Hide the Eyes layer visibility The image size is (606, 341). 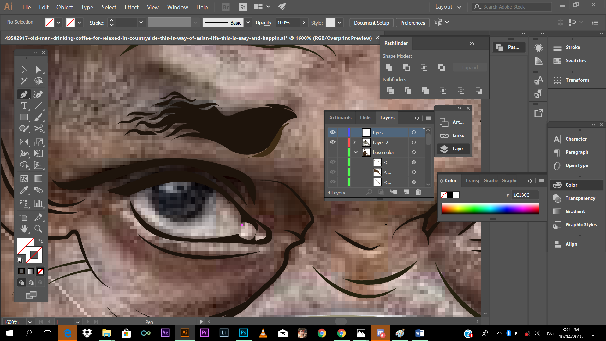[x=333, y=132]
